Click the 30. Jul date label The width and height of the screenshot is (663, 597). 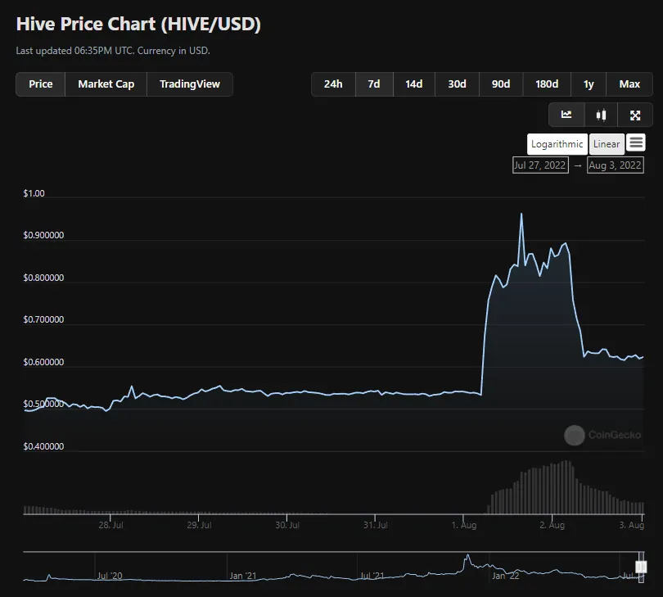pos(287,525)
